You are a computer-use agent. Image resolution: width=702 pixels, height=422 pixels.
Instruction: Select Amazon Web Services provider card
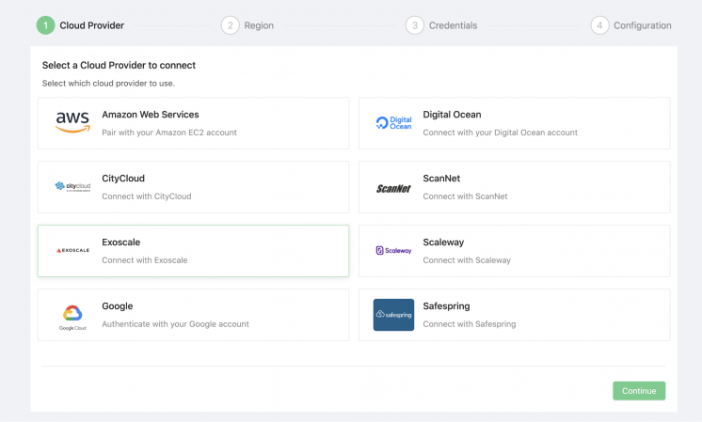point(193,123)
